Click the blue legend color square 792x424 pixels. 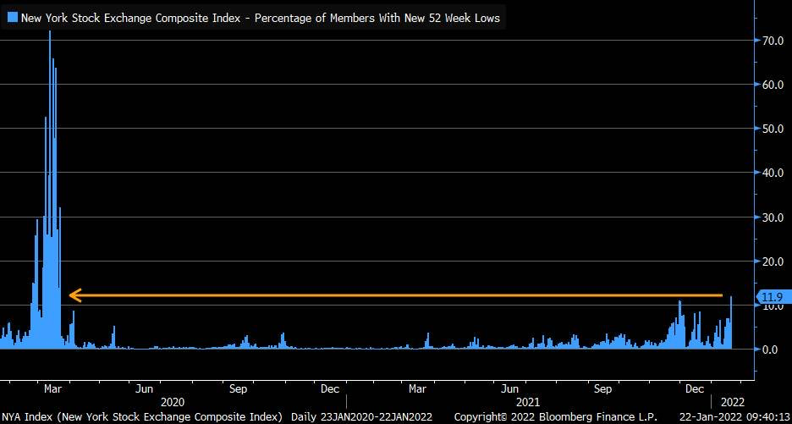pyautogui.click(x=13, y=18)
